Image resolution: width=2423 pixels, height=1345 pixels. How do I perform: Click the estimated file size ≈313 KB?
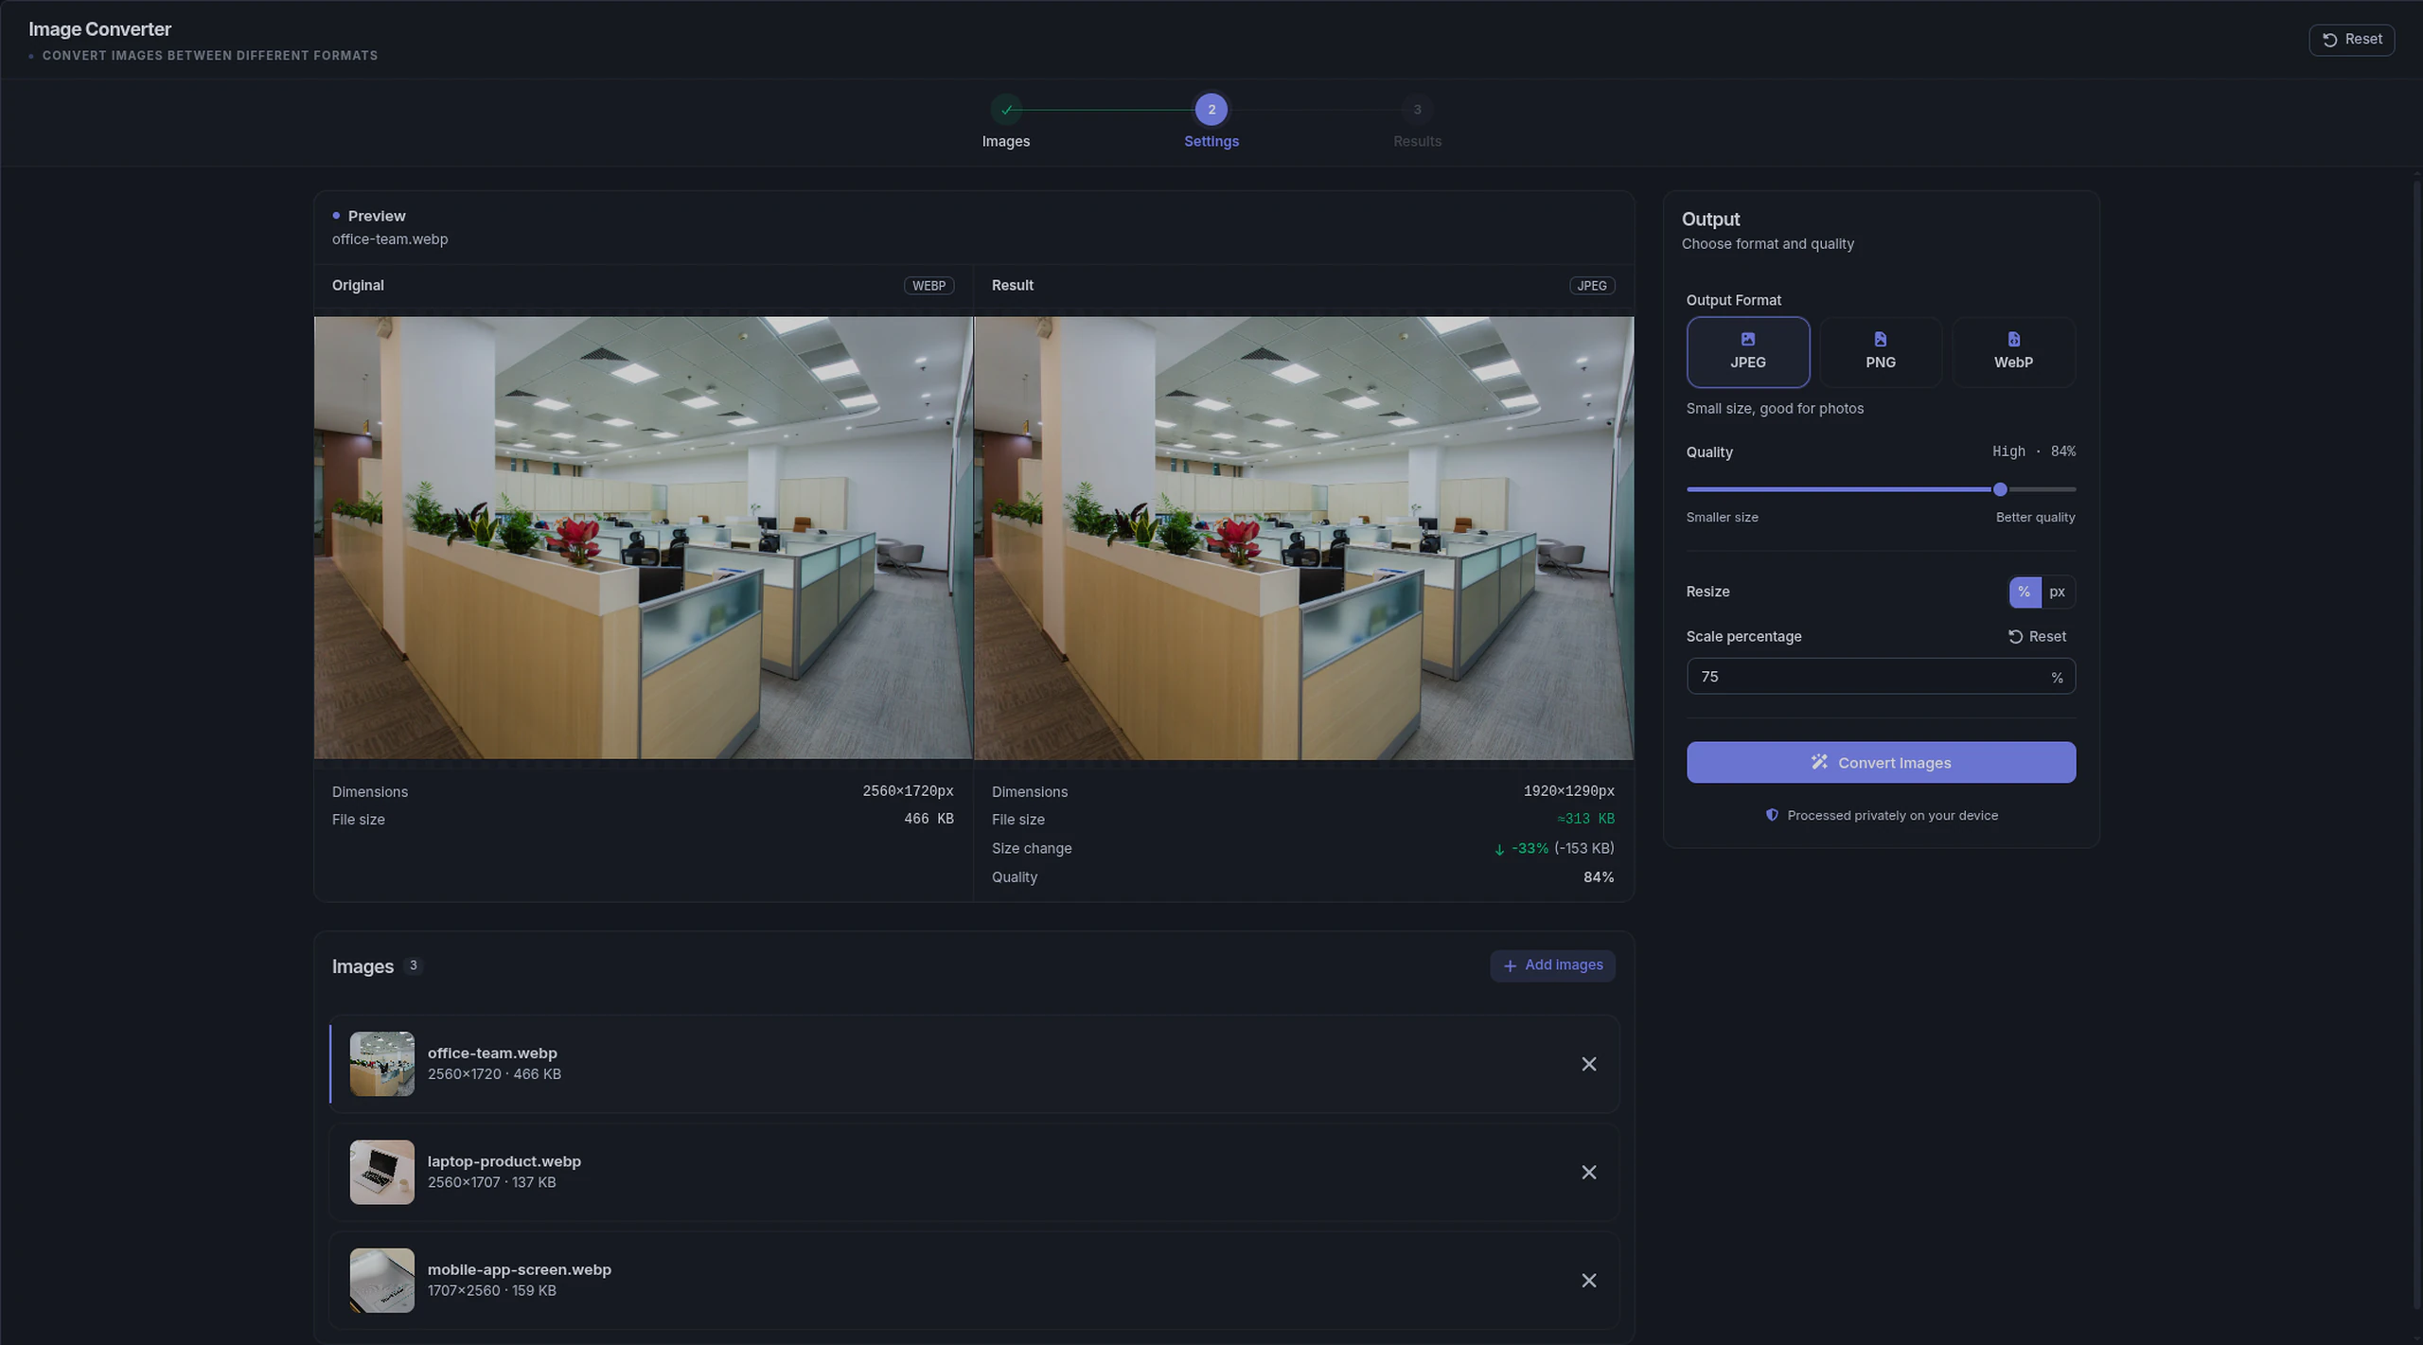[x=1585, y=819]
